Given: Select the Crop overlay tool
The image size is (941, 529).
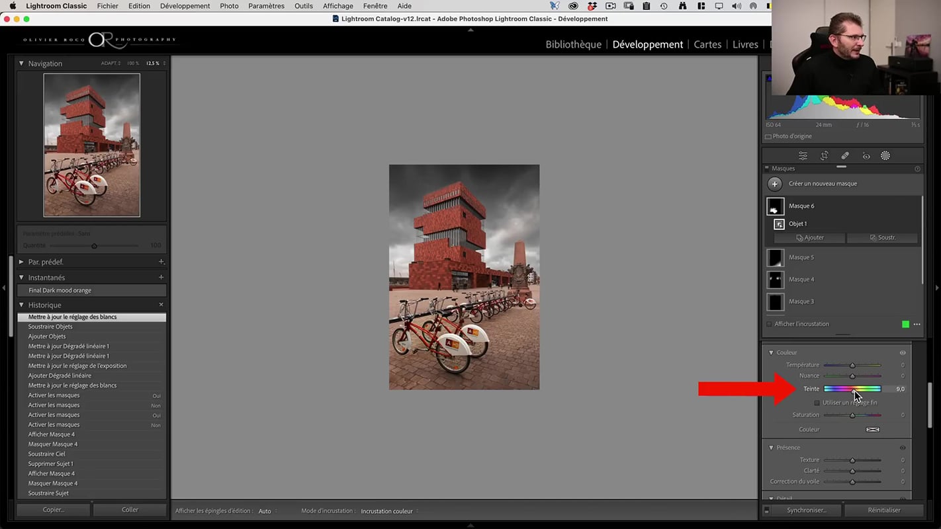Looking at the screenshot, I should [x=824, y=156].
